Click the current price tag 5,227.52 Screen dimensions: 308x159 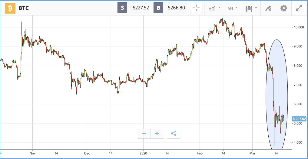click(x=299, y=119)
